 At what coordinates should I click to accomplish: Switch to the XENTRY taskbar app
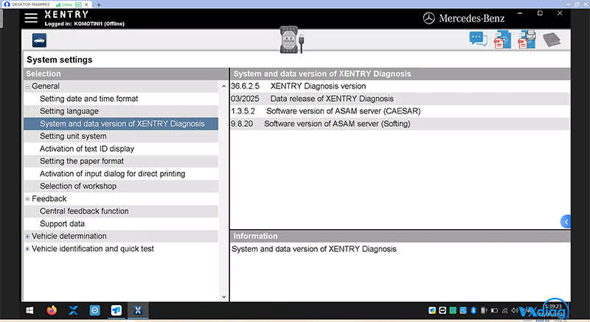tap(138, 310)
